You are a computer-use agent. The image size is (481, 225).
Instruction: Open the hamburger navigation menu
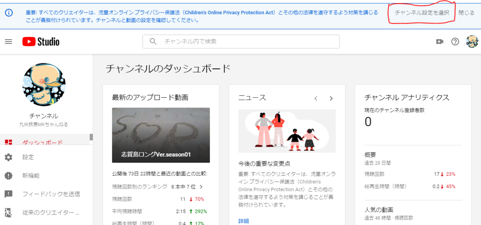point(8,42)
